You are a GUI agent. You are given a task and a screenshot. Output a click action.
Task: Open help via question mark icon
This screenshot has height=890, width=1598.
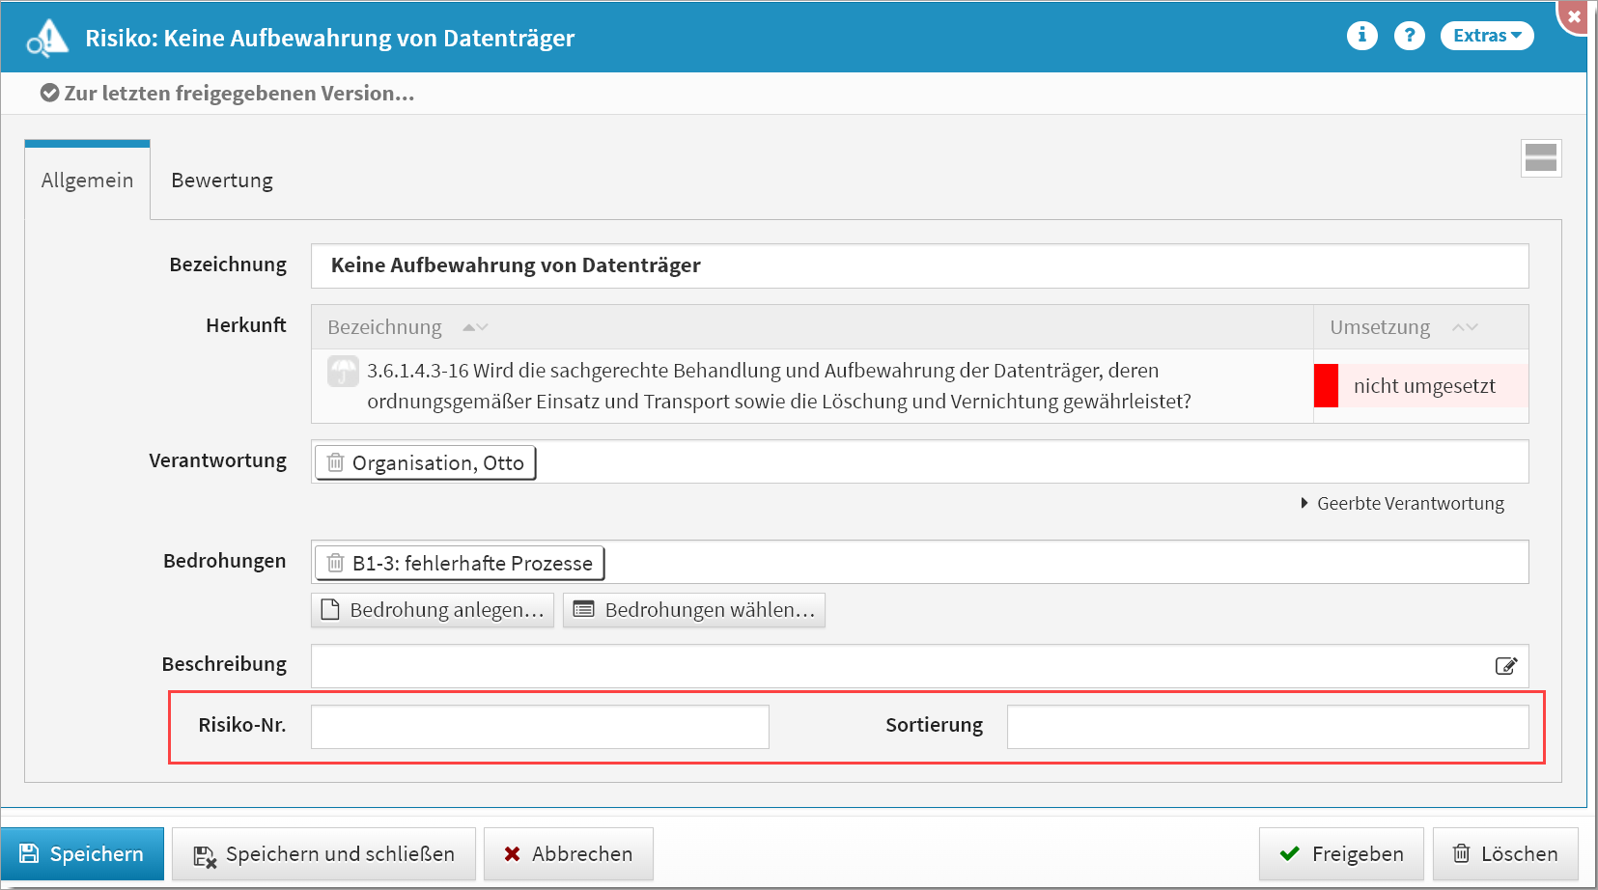[1409, 36]
